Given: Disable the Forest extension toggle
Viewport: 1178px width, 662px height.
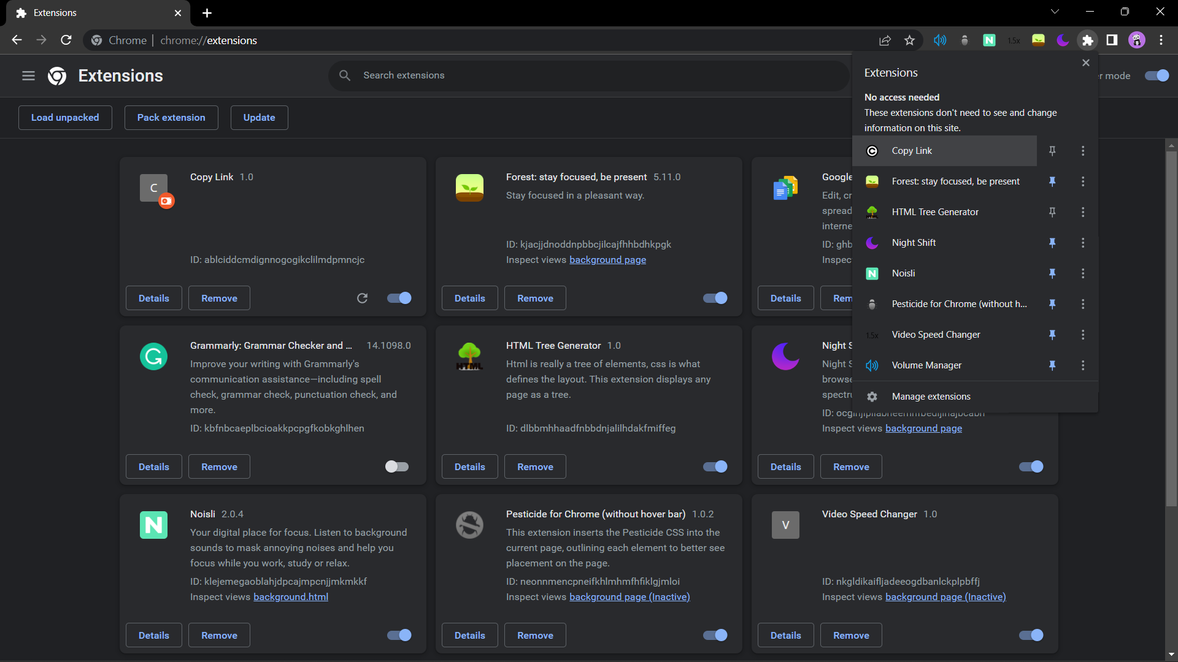Looking at the screenshot, I should [x=715, y=298].
